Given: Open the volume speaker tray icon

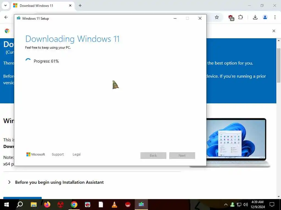Looking at the screenshot, I should [246, 205].
